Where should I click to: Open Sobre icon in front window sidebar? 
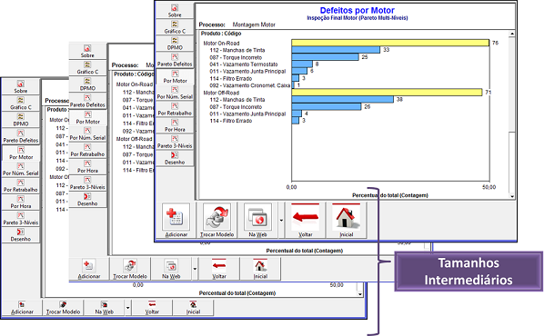tap(175, 10)
